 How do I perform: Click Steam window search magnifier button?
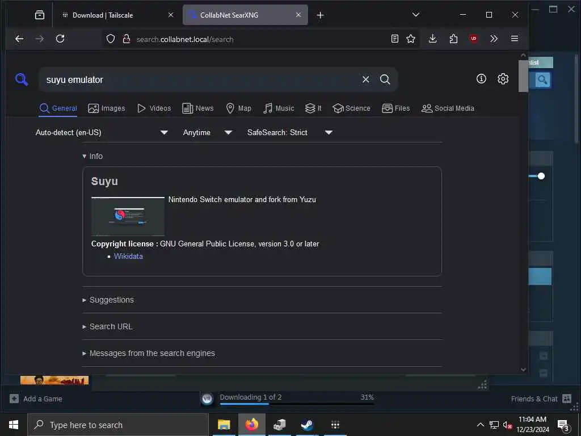click(x=542, y=79)
